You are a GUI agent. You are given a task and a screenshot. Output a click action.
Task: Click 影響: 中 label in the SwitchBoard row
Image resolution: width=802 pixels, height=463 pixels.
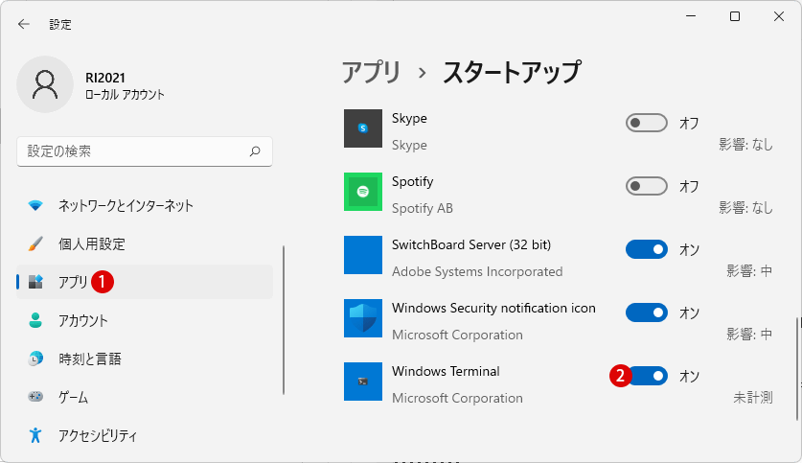coord(749,271)
